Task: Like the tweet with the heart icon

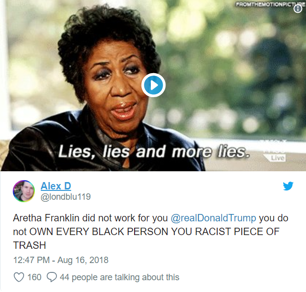Action: [19, 277]
